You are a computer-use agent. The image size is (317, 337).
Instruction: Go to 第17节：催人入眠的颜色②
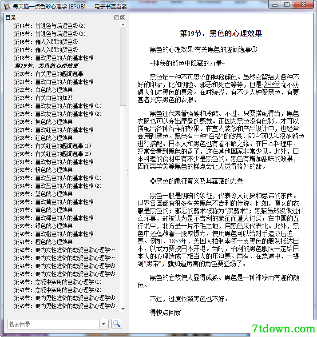click(46, 50)
